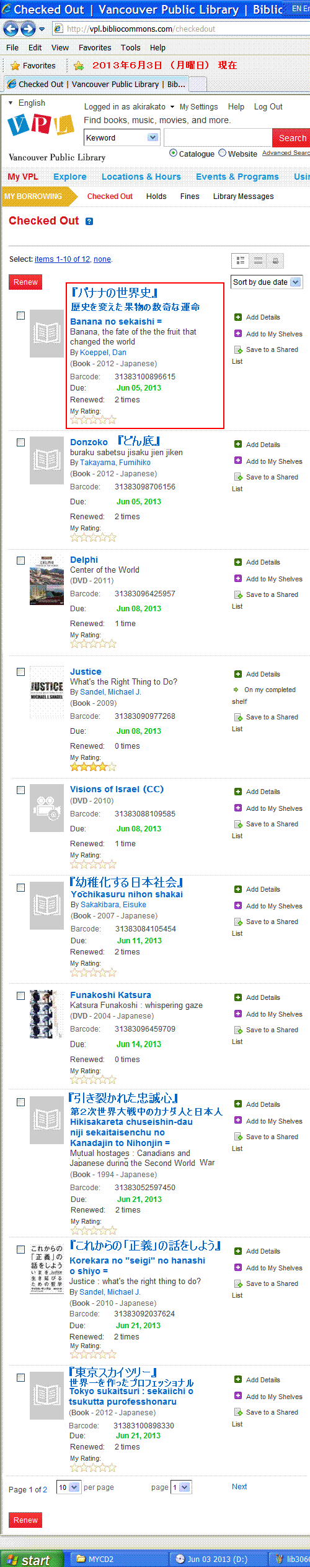Click the Start button on the taskbar

pyautogui.click(x=31, y=1560)
